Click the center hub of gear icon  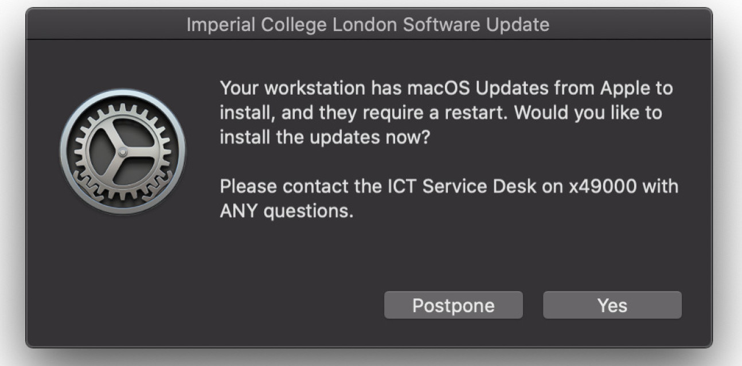click(122, 152)
